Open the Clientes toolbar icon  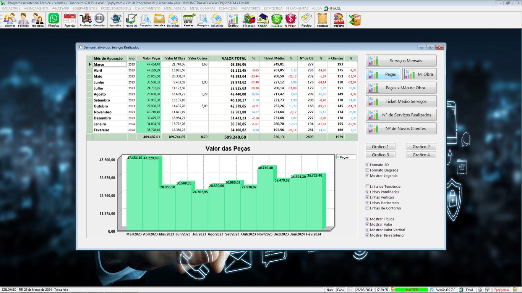pyautogui.click(x=10, y=20)
